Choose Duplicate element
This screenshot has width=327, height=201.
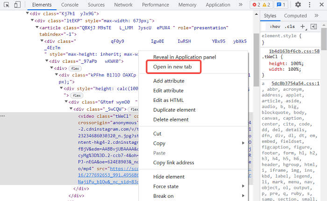(174, 110)
